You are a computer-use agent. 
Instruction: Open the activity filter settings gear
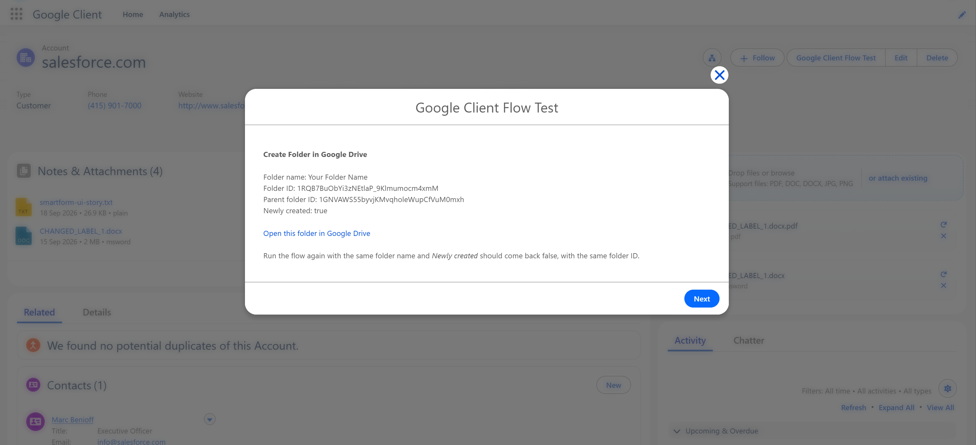[x=947, y=388]
